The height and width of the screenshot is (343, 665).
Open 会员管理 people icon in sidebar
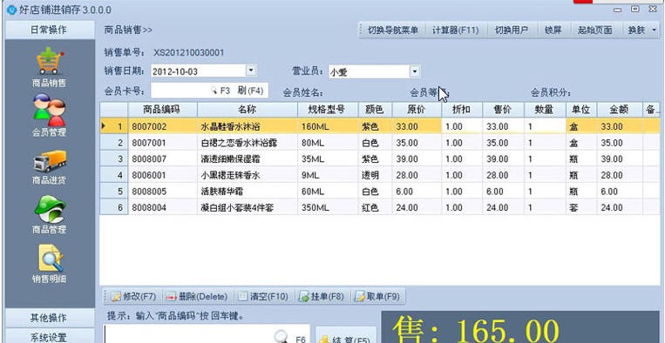tap(50, 110)
